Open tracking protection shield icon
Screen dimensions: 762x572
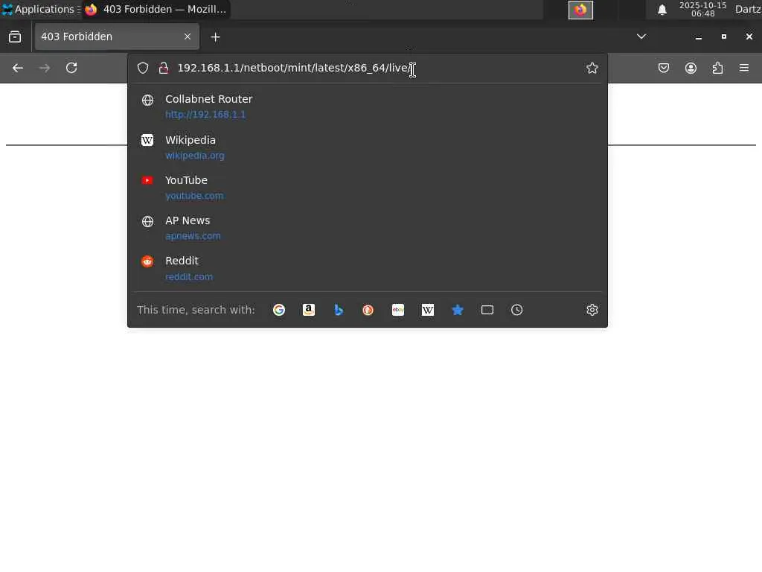(142, 68)
